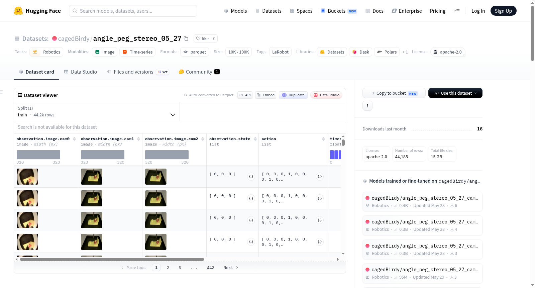535x288 pixels.
Task: Duplicate this dataset
Action: coord(293,95)
